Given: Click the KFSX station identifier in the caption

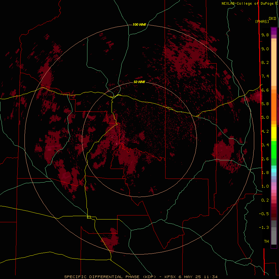Looking at the screenshot, I should [170, 277].
